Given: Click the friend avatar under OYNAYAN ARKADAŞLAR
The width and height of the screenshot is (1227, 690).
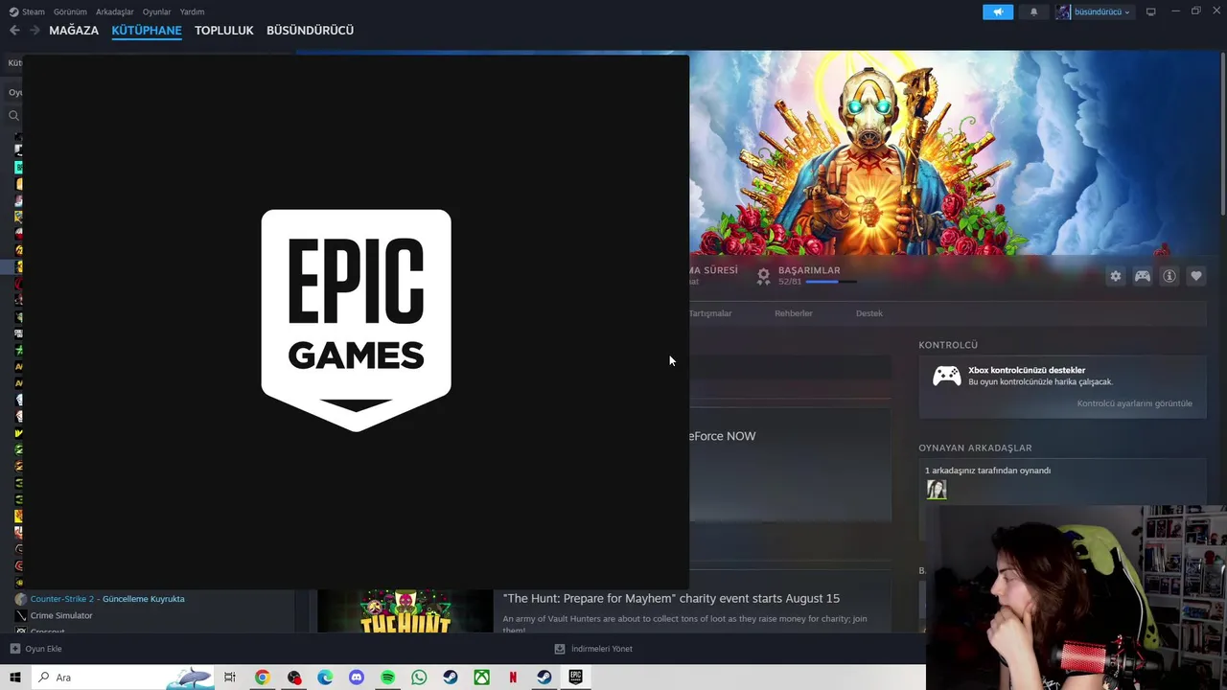Looking at the screenshot, I should point(937,490).
